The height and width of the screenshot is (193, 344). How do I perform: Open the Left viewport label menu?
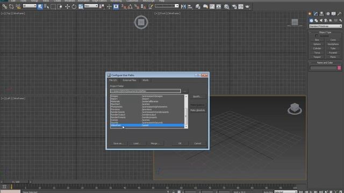(9, 99)
